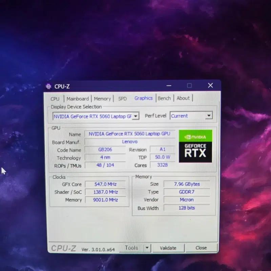
Task: Select the Graphics tab
Action: click(x=143, y=98)
